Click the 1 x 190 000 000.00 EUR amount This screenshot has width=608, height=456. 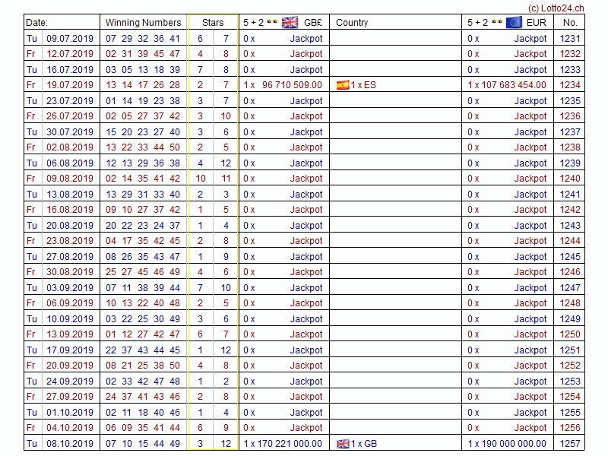pos(507,444)
